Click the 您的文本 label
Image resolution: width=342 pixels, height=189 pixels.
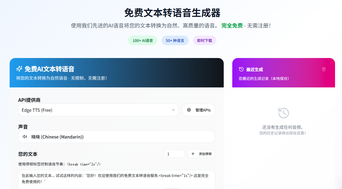point(28,154)
